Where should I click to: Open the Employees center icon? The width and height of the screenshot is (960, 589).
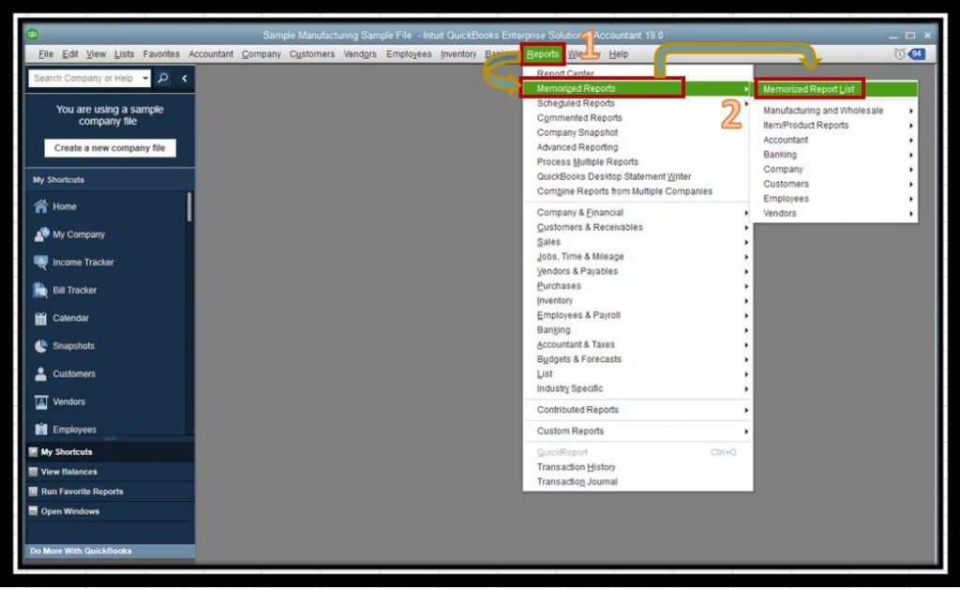43,429
